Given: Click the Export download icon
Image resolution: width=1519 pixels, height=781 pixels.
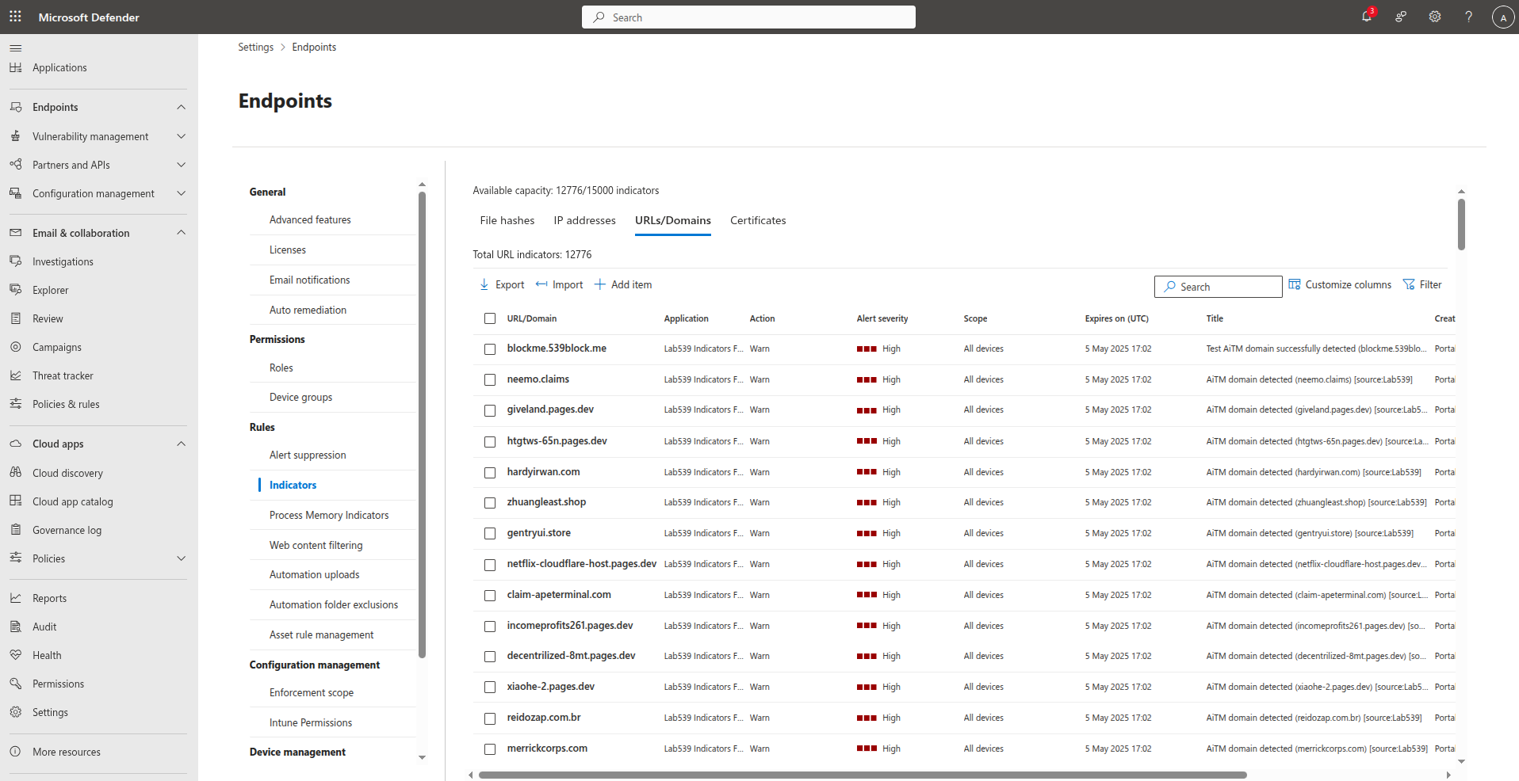Looking at the screenshot, I should pos(484,285).
